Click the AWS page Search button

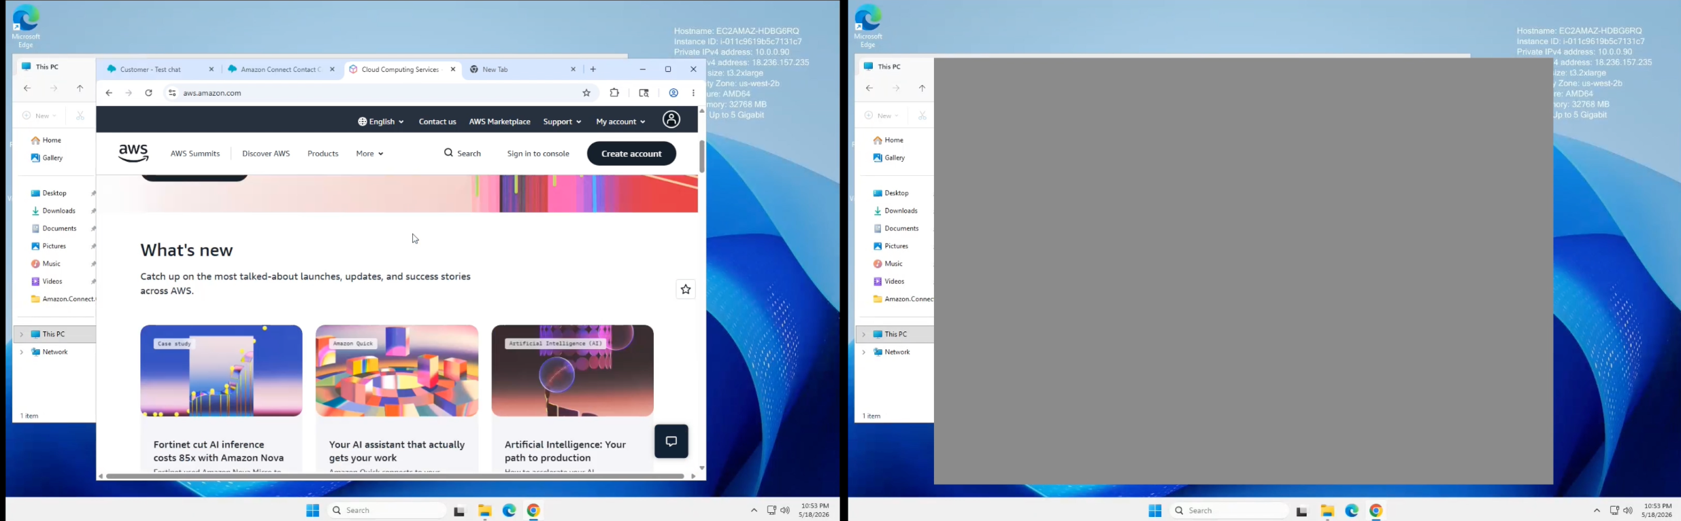tap(463, 154)
